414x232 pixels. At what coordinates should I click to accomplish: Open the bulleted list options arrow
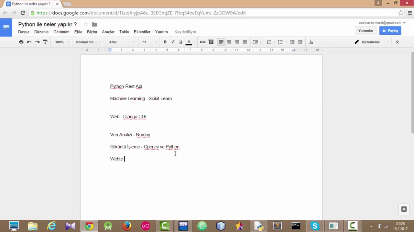tap(286, 42)
